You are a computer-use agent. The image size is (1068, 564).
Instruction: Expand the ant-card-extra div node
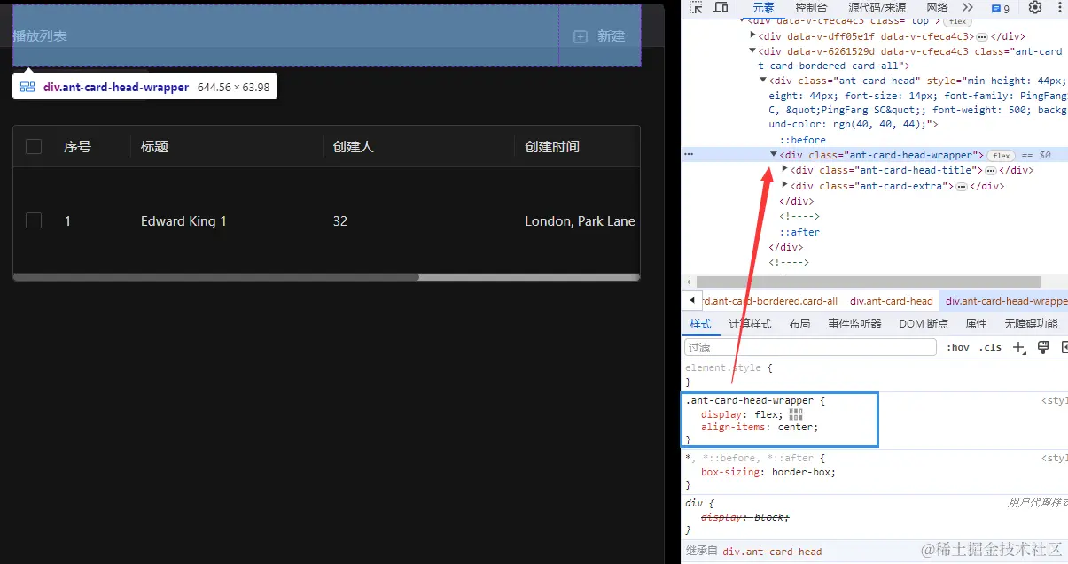(x=784, y=185)
